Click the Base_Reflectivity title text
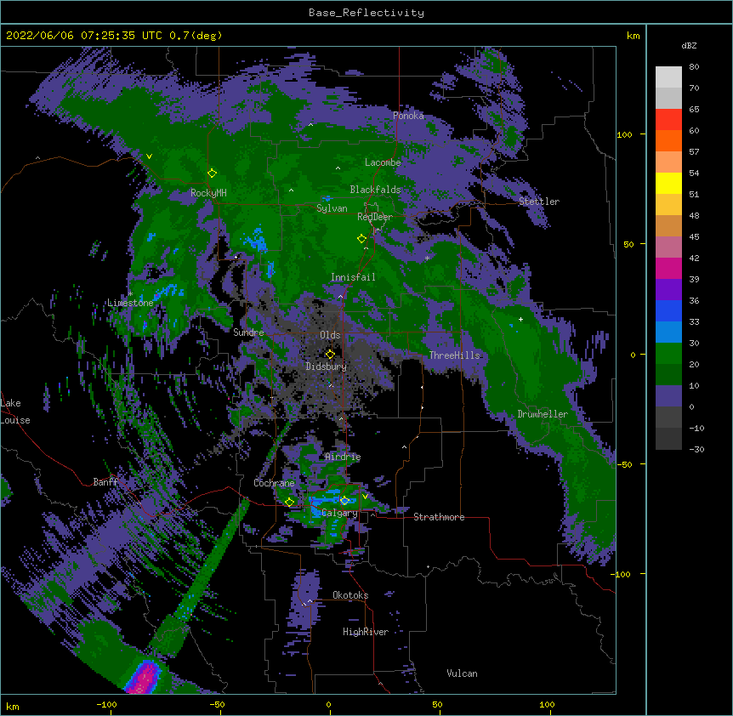This screenshot has height=716, width=733. [x=366, y=13]
